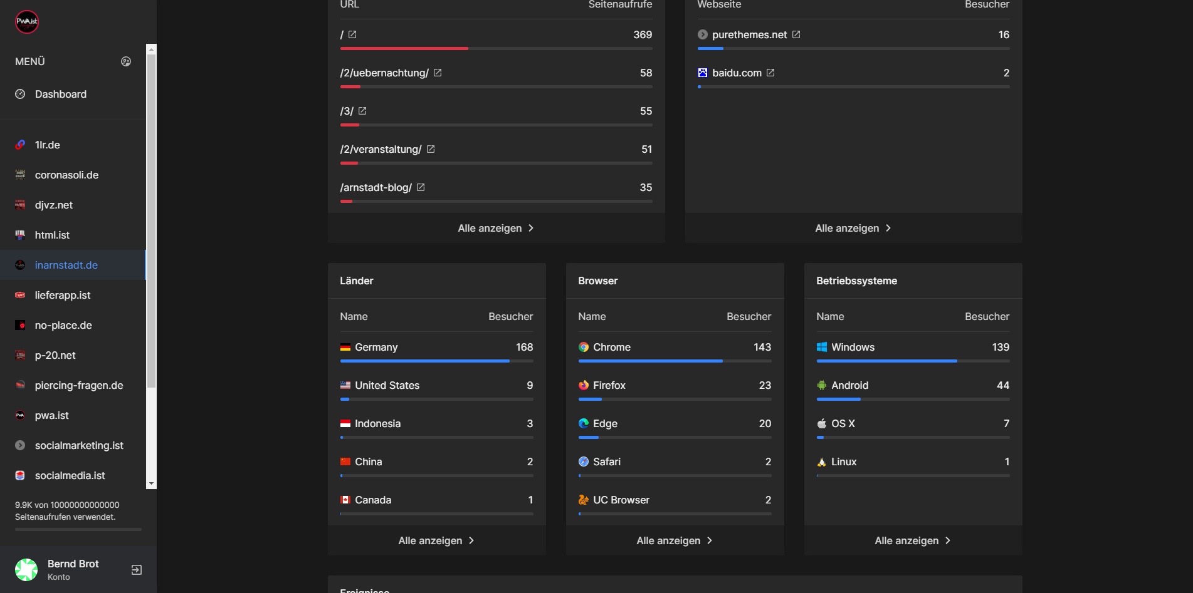The image size is (1193, 593).
Task: Click external link icon beside purethemes.net
Action: coord(796,34)
